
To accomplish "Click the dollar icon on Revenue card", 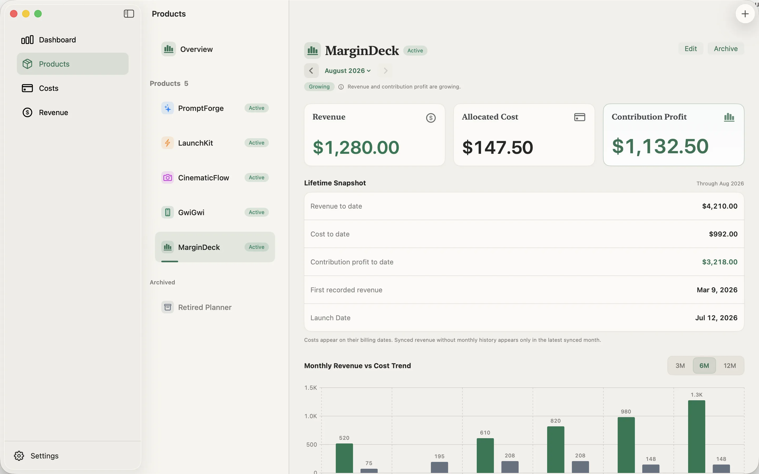I will (431, 118).
